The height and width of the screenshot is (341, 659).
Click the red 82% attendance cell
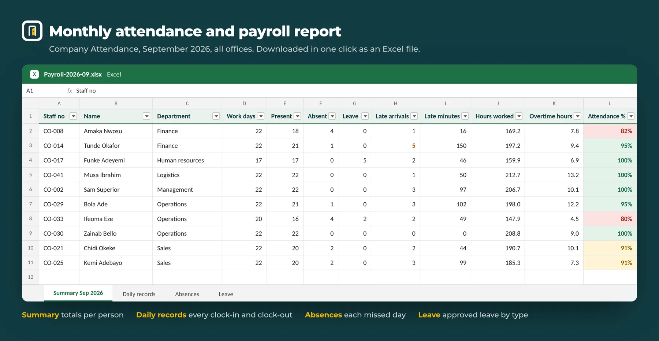tap(610, 131)
